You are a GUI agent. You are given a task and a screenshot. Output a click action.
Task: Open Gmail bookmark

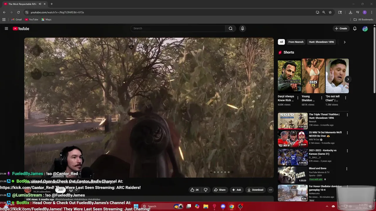coord(16,20)
